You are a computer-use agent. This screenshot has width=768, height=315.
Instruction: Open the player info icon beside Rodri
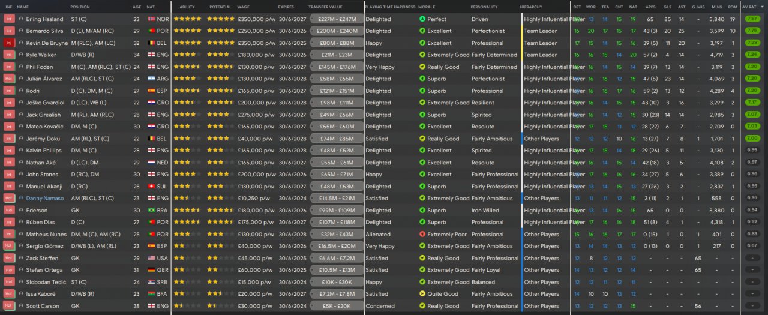(21, 91)
